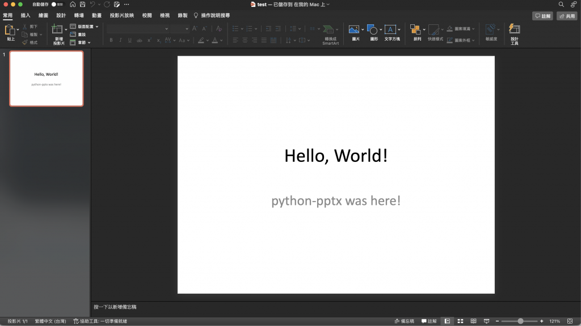Image resolution: width=581 pixels, height=326 pixels.
Task: Click the 共用 share button
Action: (x=567, y=16)
